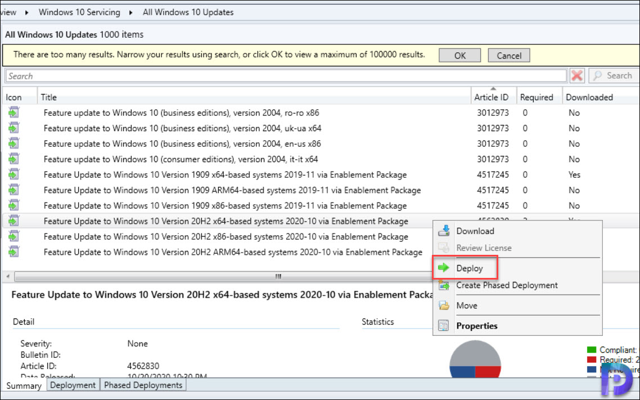Image resolution: width=640 pixels, height=400 pixels.
Task: Select the 1909 x86-based Enablement Package title
Action: 225,206
